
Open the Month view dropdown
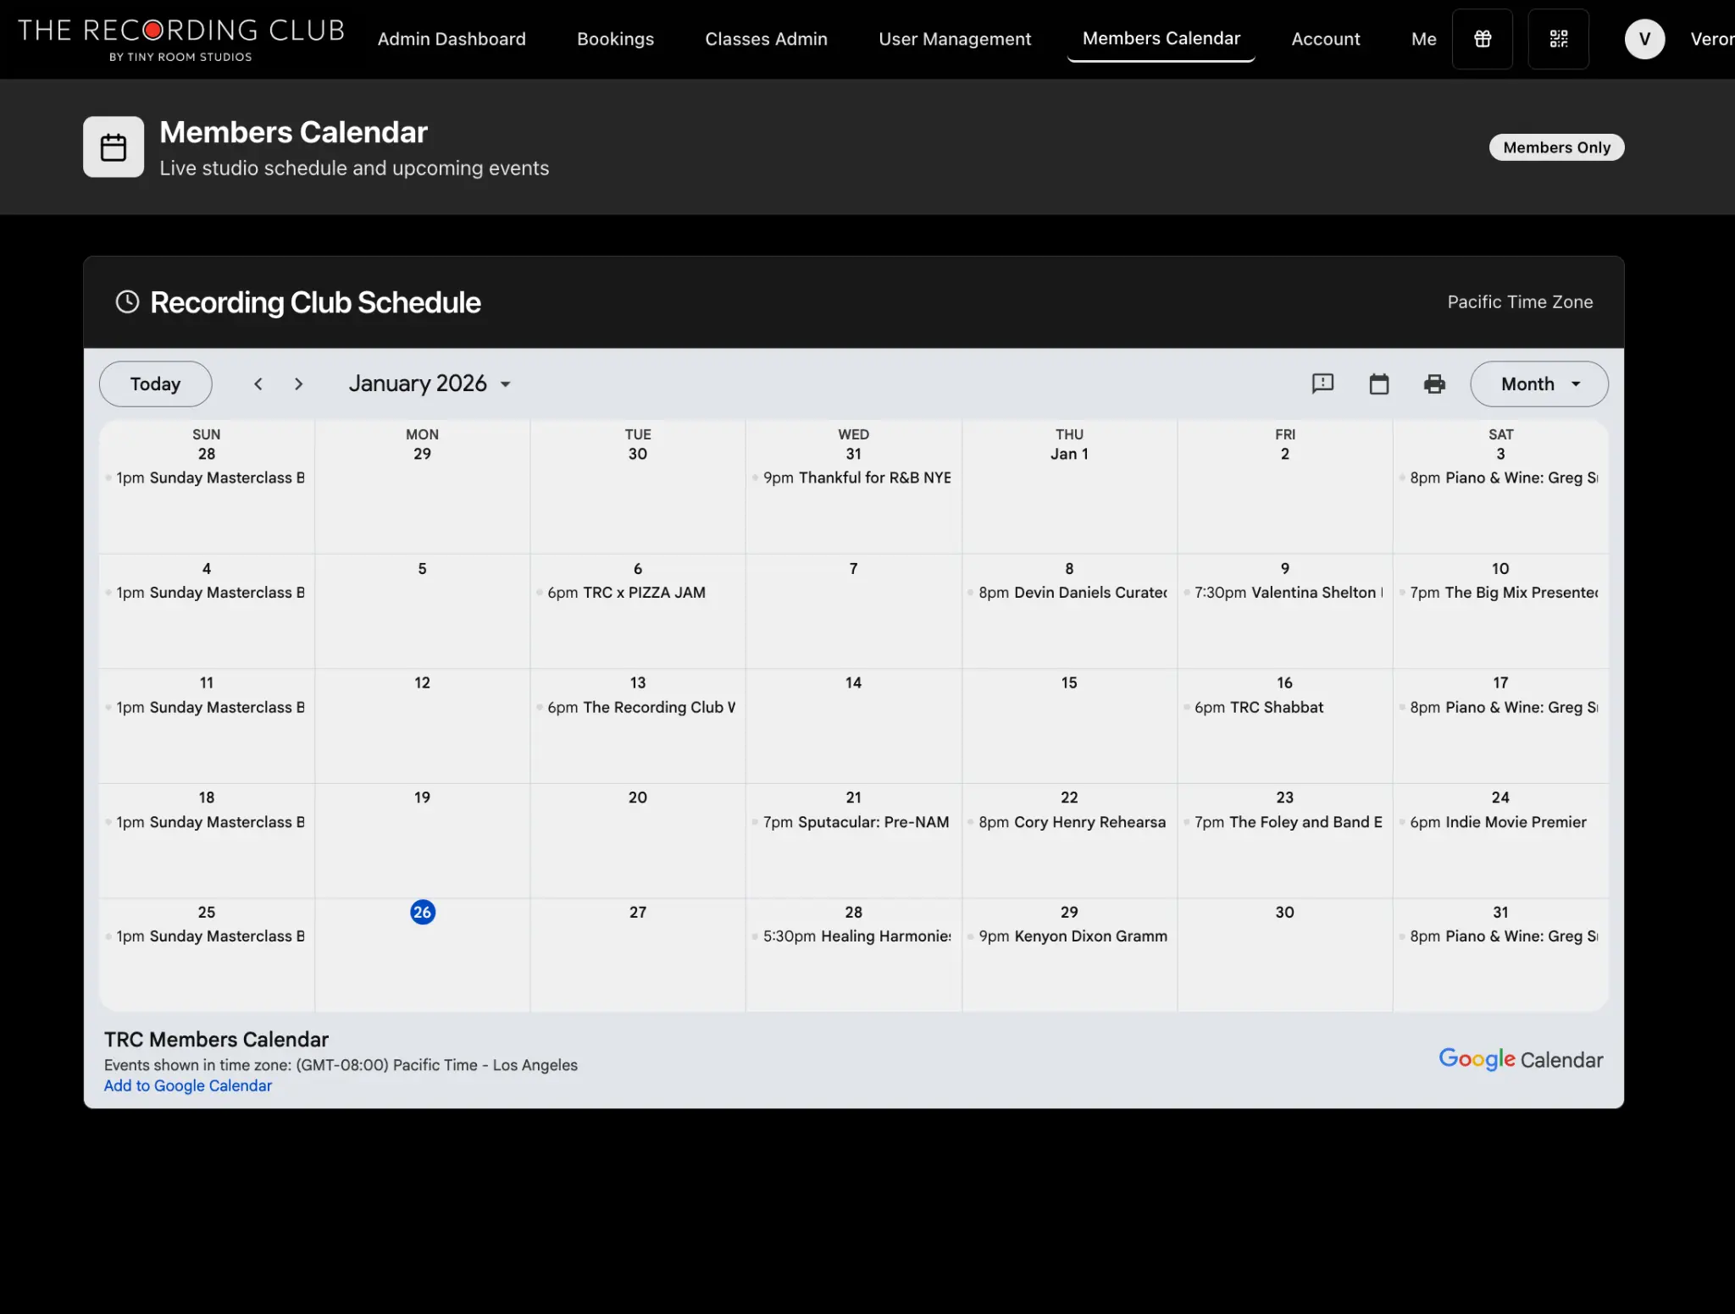(x=1538, y=384)
